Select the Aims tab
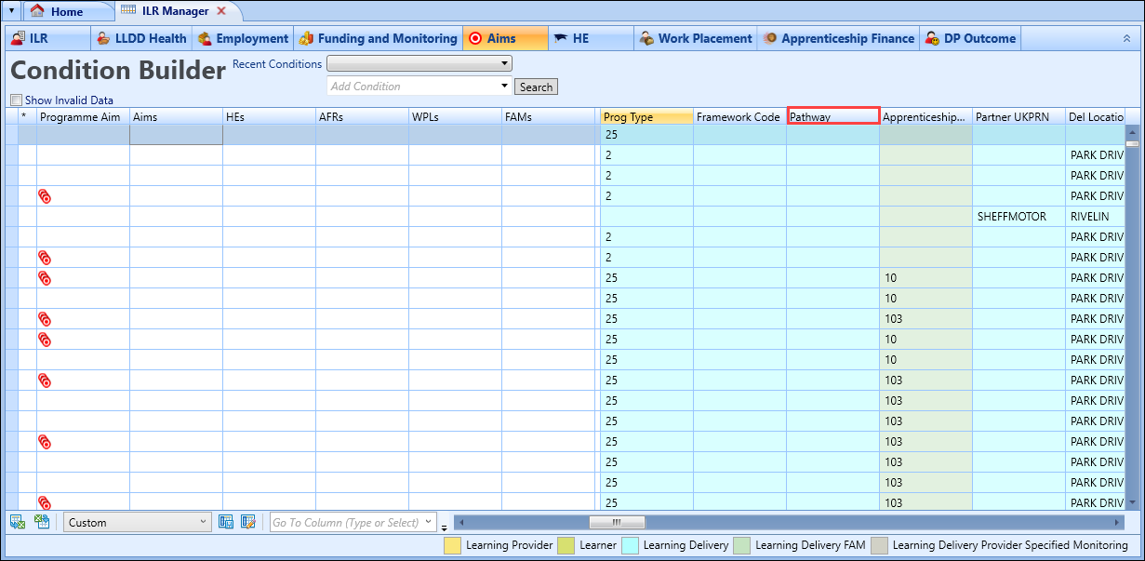The image size is (1145, 561). tap(505, 38)
